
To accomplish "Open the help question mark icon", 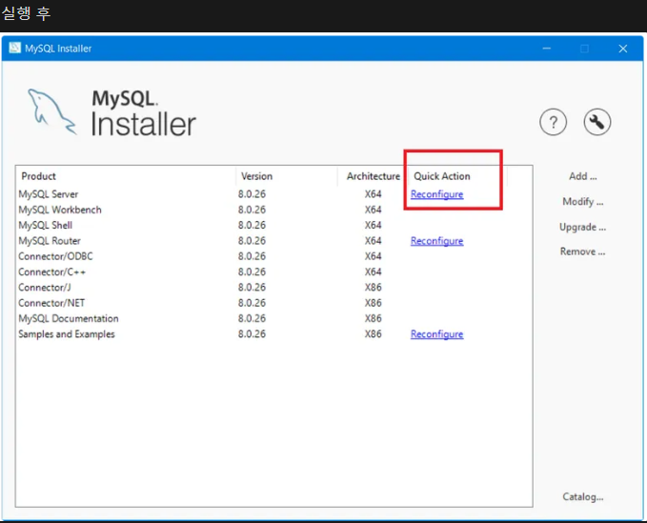I will coord(553,122).
